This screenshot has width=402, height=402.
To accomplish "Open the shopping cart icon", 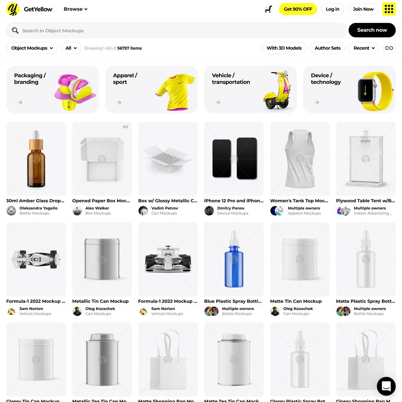I will (x=268, y=9).
